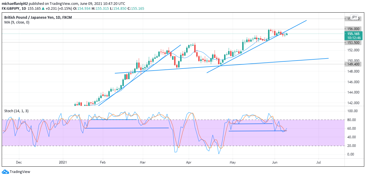Click the 100.00 stochastic scale value
This screenshot has width=366, height=177.
coord(352,111)
